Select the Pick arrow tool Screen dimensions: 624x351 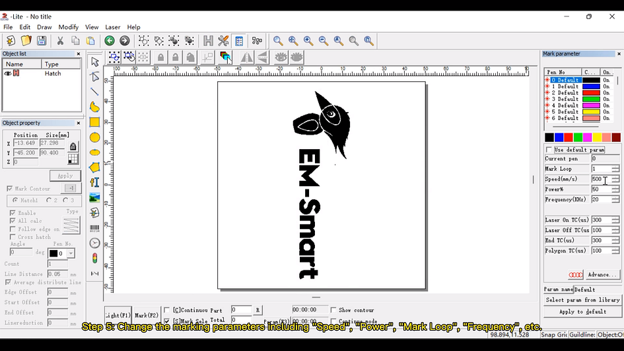pyautogui.click(x=94, y=61)
